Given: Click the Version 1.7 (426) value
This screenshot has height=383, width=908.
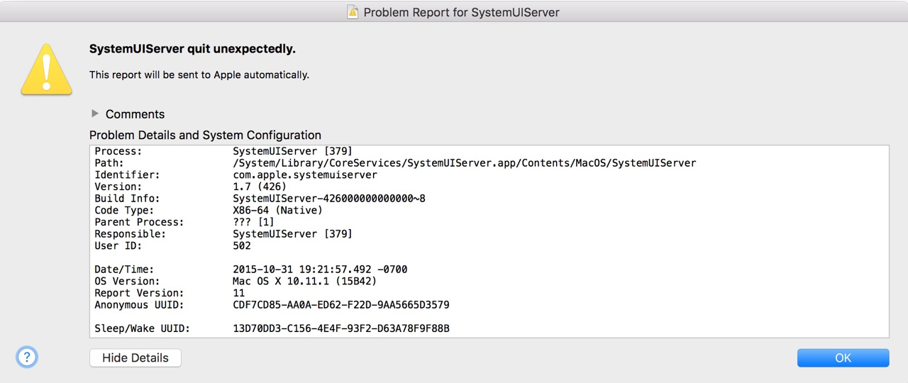Looking at the screenshot, I should (260, 187).
